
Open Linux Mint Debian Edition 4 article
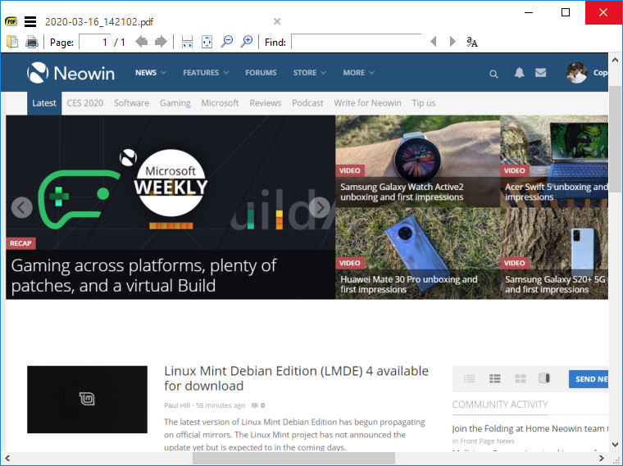[297, 378]
